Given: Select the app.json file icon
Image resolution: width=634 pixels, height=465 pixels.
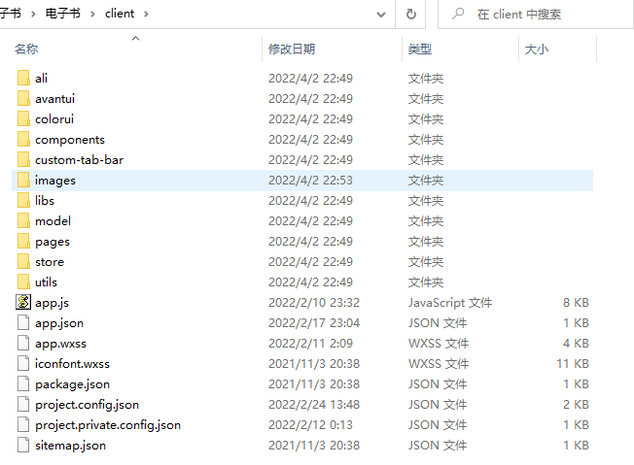Looking at the screenshot, I should (x=23, y=322).
